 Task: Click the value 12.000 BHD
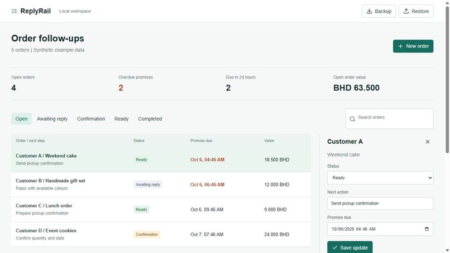pyautogui.click(x=277, y=184)
